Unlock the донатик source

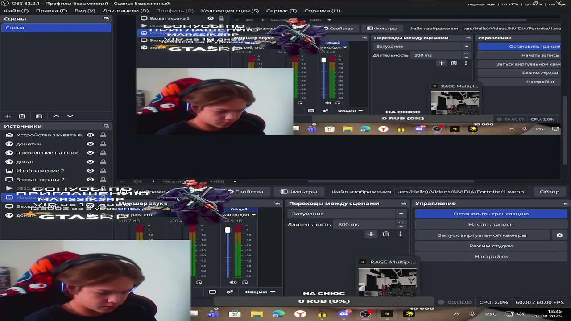click(103, 144)
